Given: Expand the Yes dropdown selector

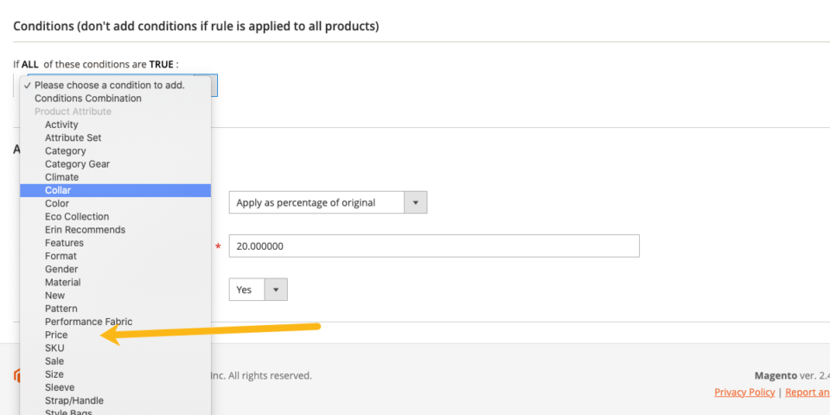Looking at the screenshot, I should [258, 290].
